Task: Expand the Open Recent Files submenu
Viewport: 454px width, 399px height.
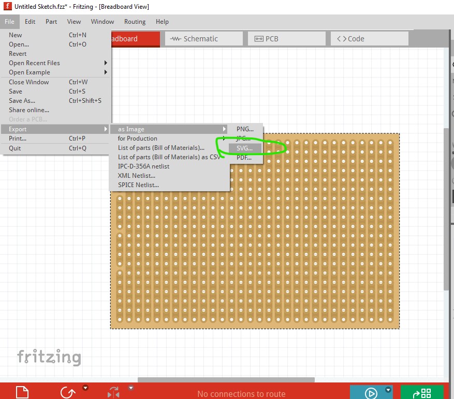Action: click(x=56, y=63)
